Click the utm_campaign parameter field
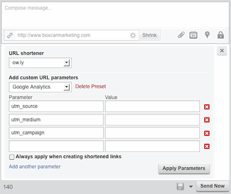The image size is (231, 194). pyautogui.click(x=56, y=133)
